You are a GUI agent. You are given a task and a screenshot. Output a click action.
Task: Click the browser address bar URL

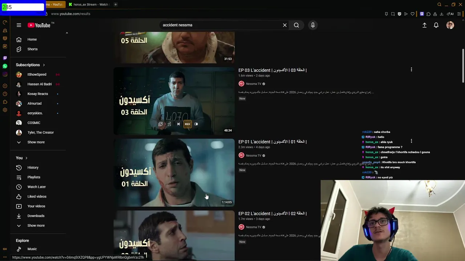[x=70, y=14]
